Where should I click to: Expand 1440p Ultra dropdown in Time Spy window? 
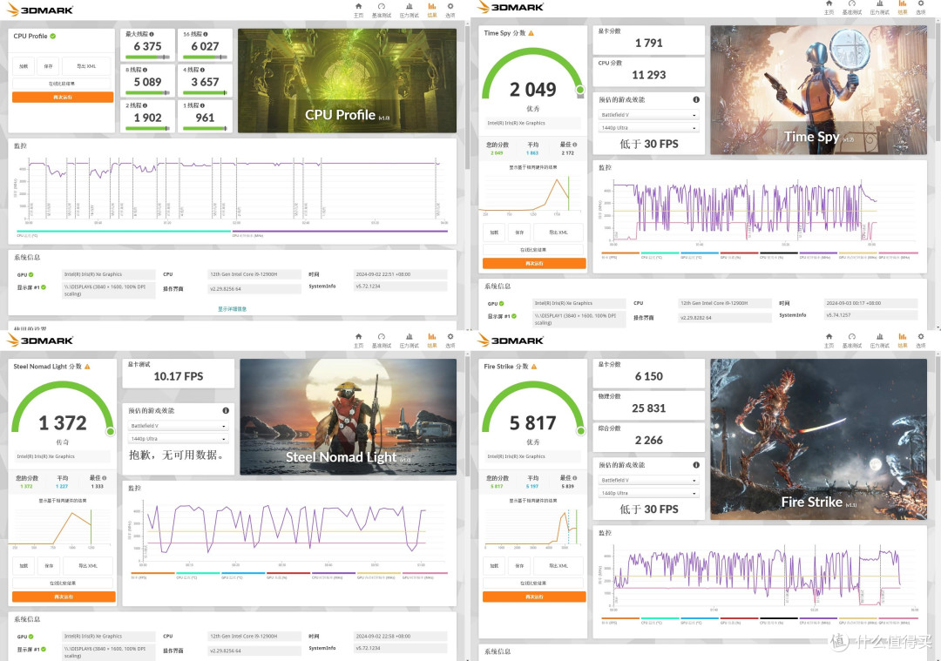[x=649, y=128]
